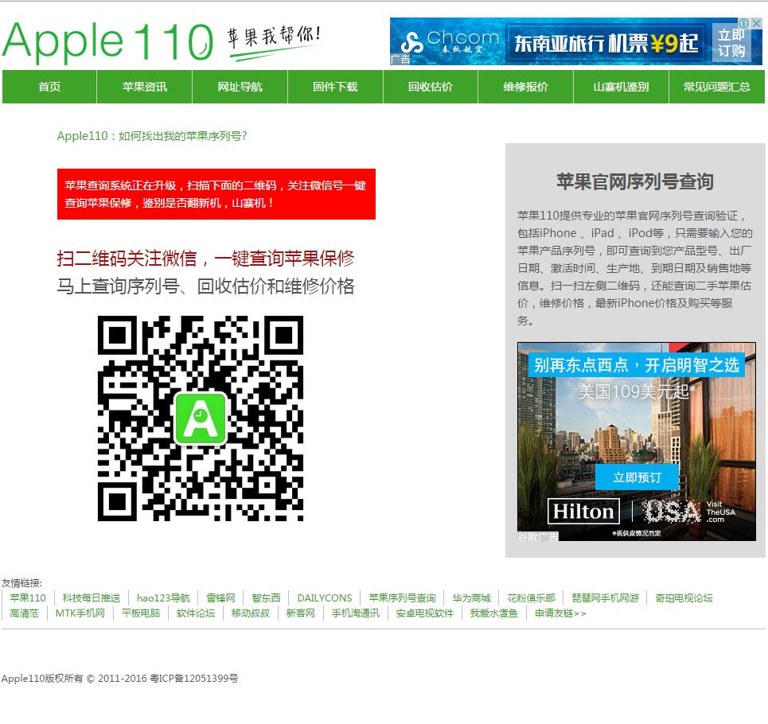Open friend link 科技每日推送

pyautogui.click(x=91, y=598)
